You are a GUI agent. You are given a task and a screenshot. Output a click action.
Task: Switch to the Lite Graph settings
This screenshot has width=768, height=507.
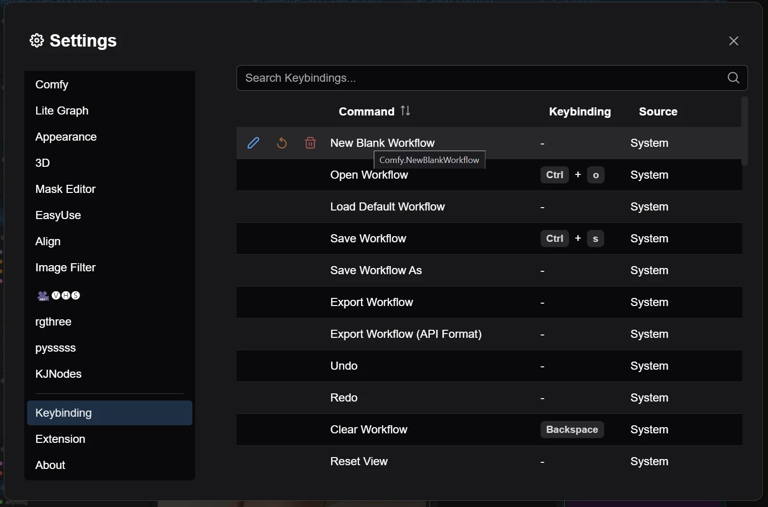[x=62, y=111]
